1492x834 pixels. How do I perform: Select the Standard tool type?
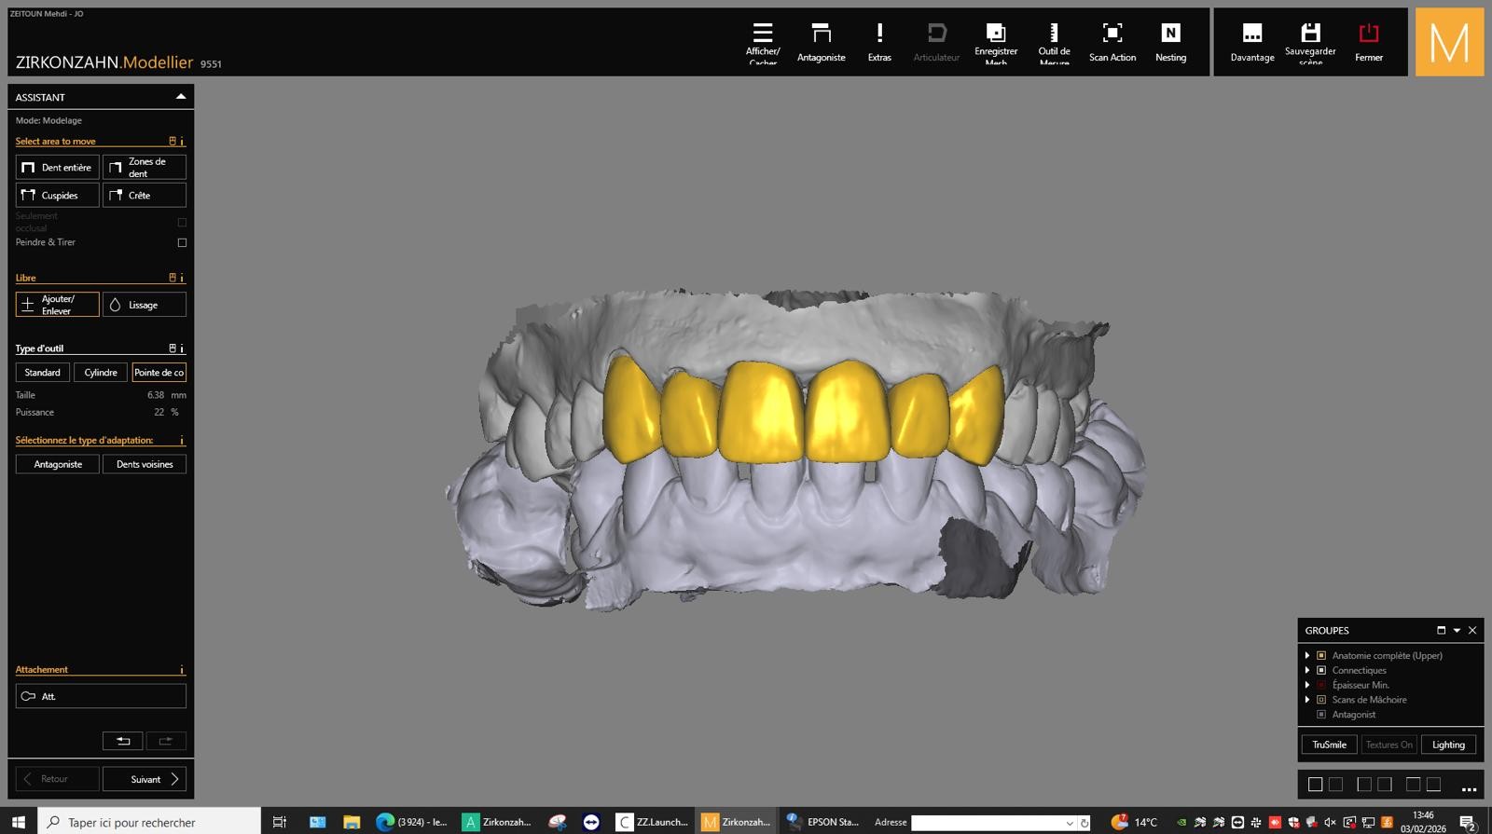pos(42,373)
